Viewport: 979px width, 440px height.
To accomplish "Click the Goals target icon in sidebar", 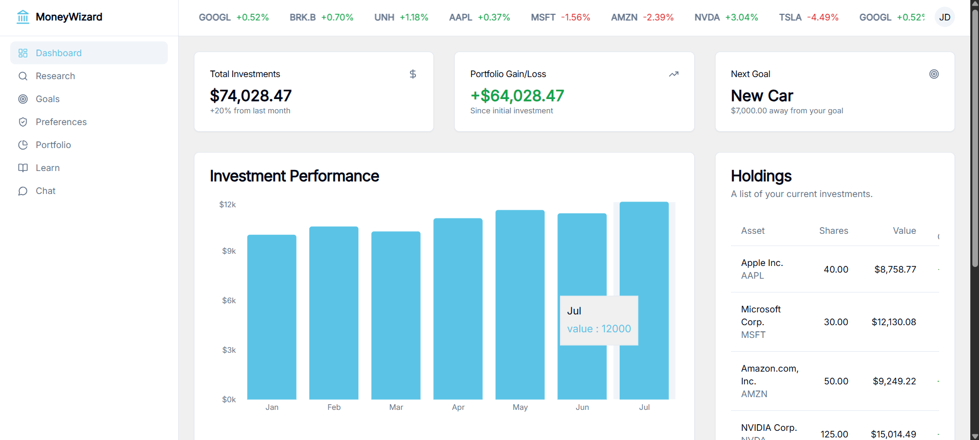I will pos(23,99).
